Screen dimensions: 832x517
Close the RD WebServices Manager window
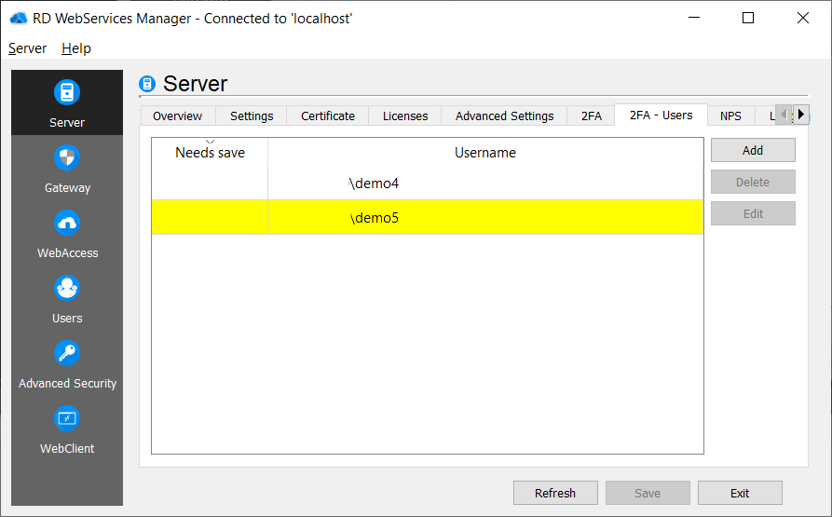pyautogui.click(x=803, y=18)
